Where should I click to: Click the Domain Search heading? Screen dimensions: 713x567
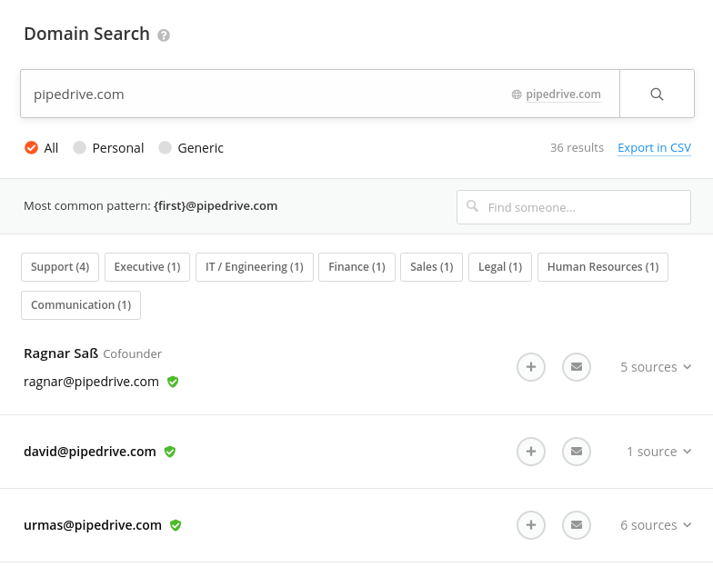pos(87,35)
